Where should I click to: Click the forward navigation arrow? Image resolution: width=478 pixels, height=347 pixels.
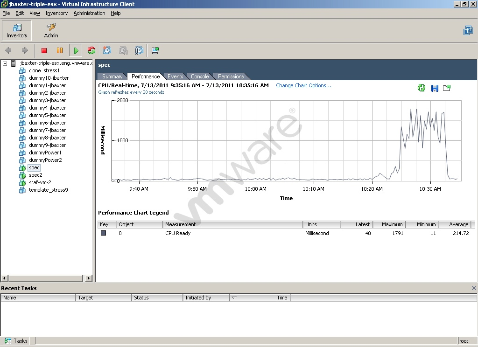tap(25, 50)
